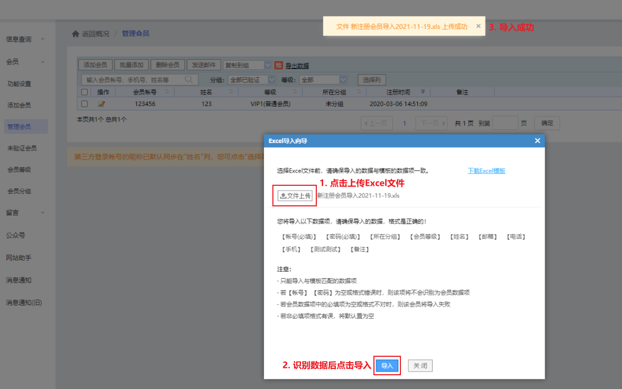Sort by the 注册时间 column arrow
This screenshot has width=622, height=389.
(x=423, y=91)
